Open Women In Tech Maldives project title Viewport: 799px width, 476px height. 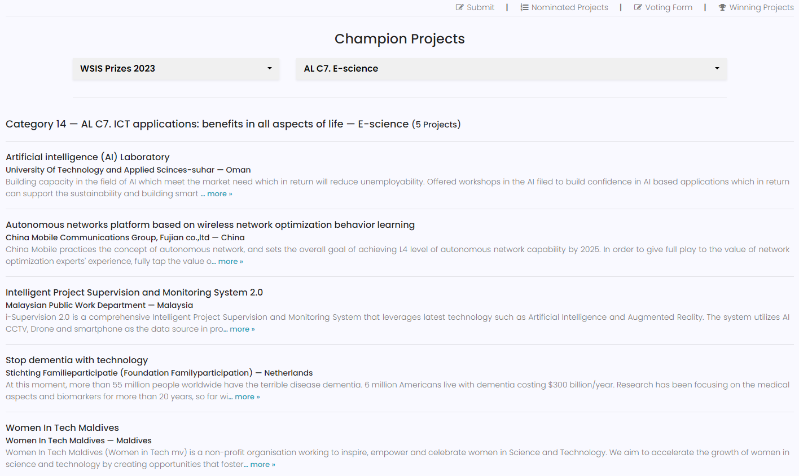pyautogui.click(x=62, y=427)
